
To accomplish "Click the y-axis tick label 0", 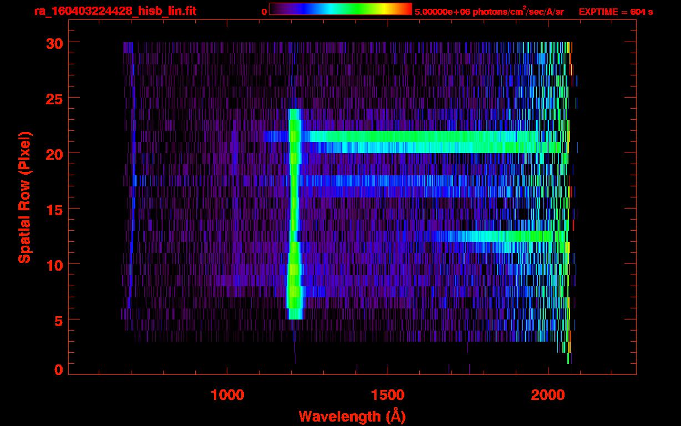I will (x=59, y=370).
